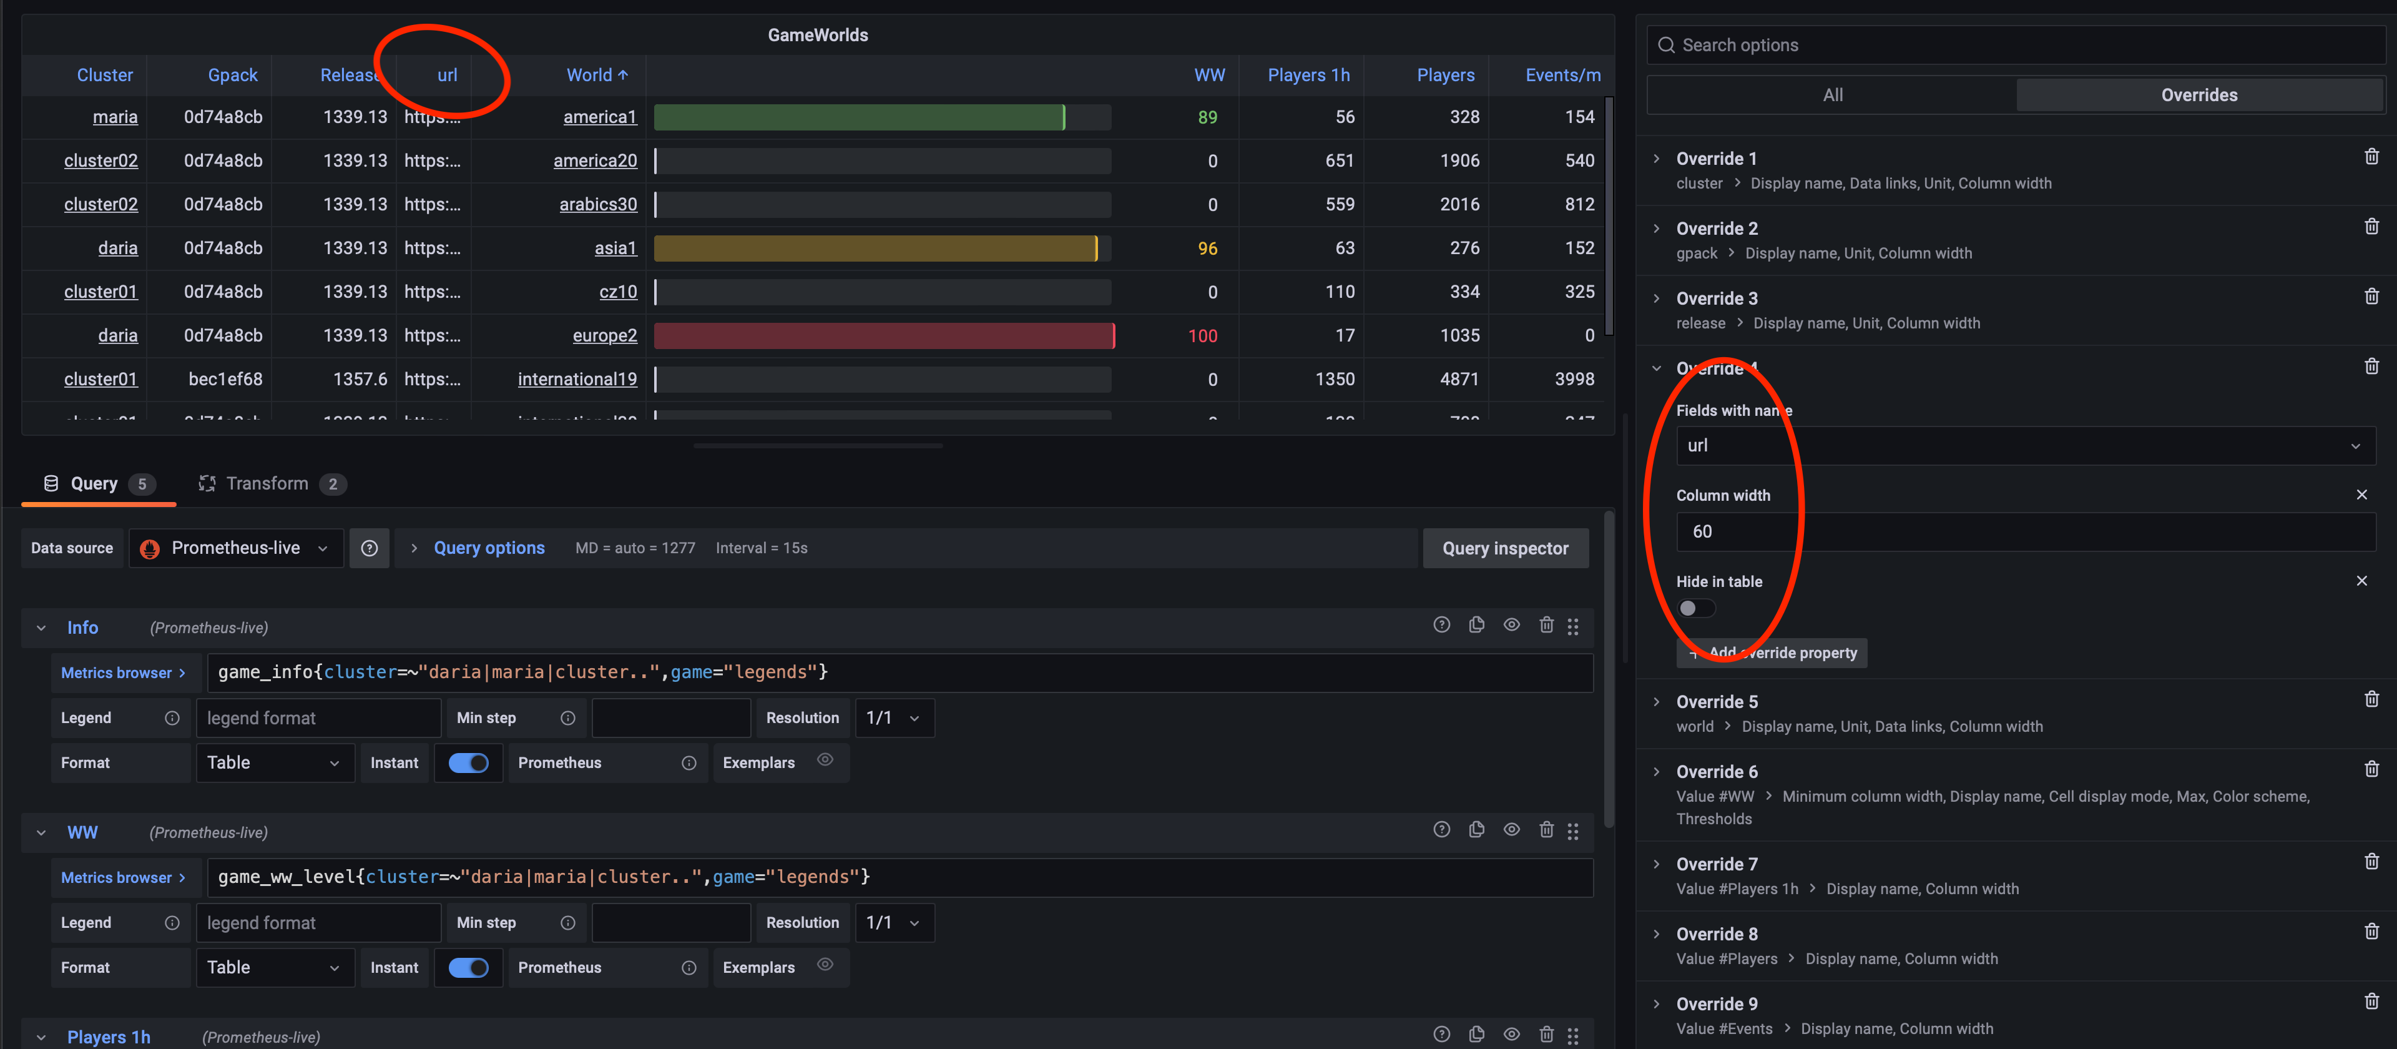
Task: Delete Override 1 with trash icon
Action: tap(2371, 156)
